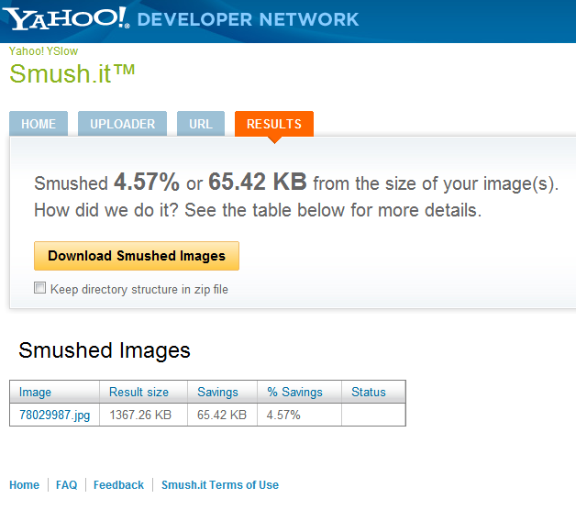Click the Smushed Images heading
576x532 pixels.
105,350
